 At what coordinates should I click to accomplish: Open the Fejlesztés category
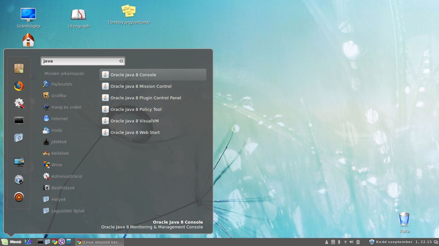click(62, 84)
